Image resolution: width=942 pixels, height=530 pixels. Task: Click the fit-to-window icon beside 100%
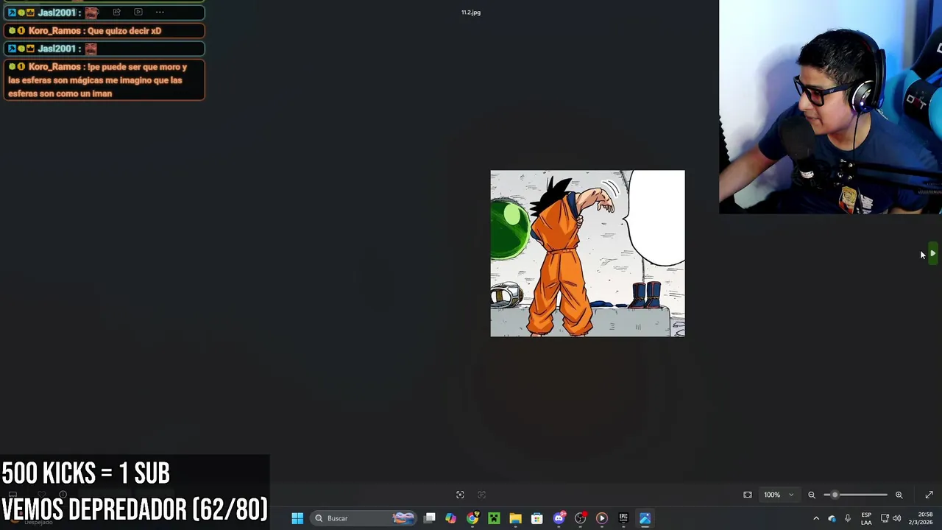(x=748, y=495)
